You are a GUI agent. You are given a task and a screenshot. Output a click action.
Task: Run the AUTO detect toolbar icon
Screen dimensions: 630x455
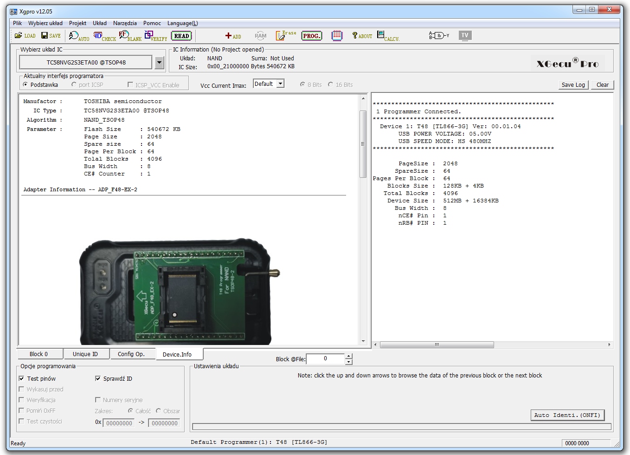click(78, 36)
